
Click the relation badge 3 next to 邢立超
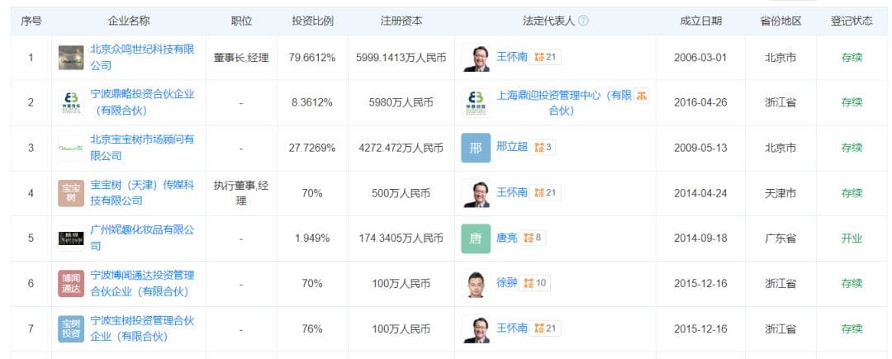tap(543, 148)
